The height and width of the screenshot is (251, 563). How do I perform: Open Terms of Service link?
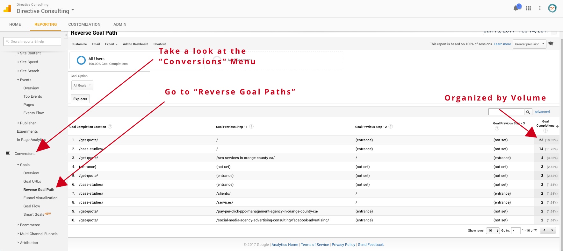315,245
